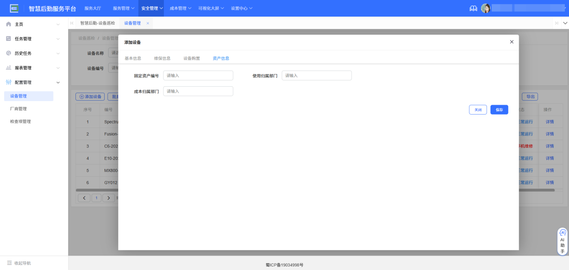Open 详情 details for the first device row
The width and height of the screenshot is (569, 270).
pyautogui.click(x=550, y=121)
